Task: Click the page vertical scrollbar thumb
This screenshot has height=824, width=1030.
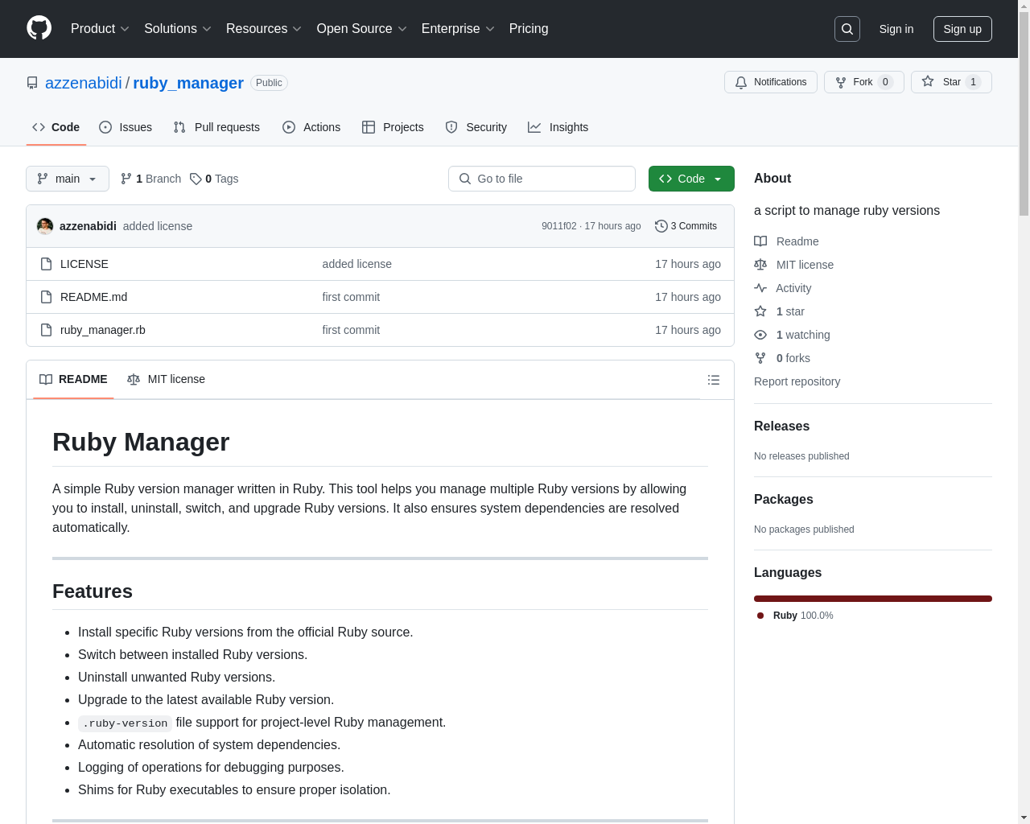Action: pos(1024,115)
